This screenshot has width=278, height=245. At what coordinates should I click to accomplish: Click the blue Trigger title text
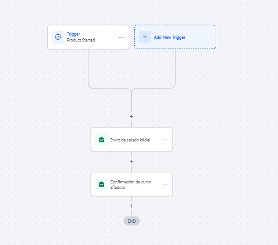[x=73, y=34]
